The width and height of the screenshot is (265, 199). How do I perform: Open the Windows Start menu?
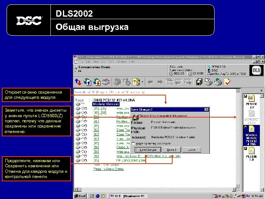click(x=80, y=196)
